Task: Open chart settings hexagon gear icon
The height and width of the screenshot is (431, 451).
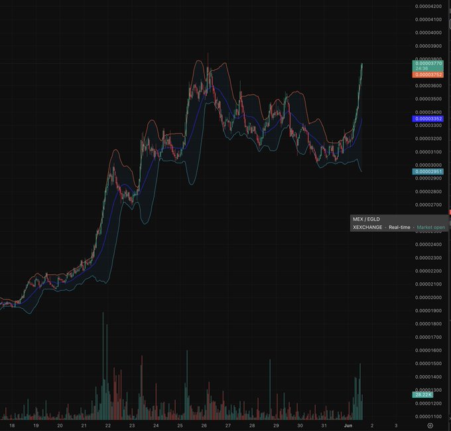Action: [x=430, y=426]
